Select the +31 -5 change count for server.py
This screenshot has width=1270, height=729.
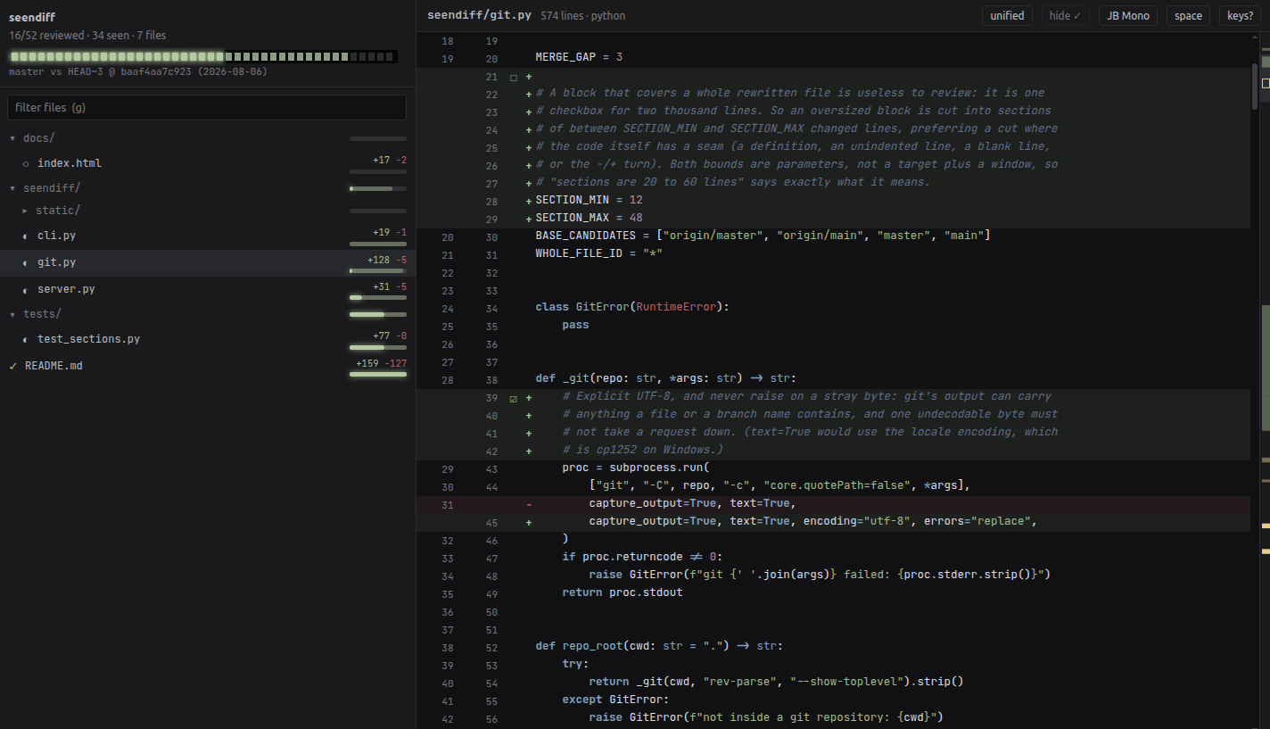(390, 286)
